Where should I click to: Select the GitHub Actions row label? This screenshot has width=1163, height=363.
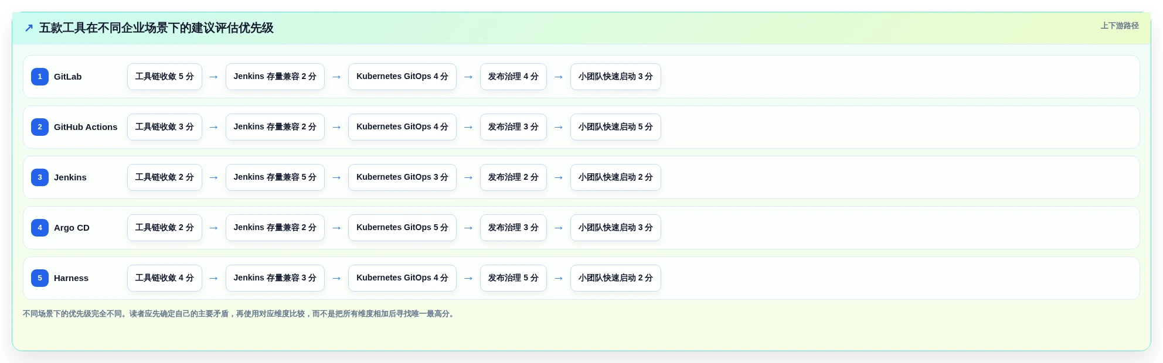(86, 127)
